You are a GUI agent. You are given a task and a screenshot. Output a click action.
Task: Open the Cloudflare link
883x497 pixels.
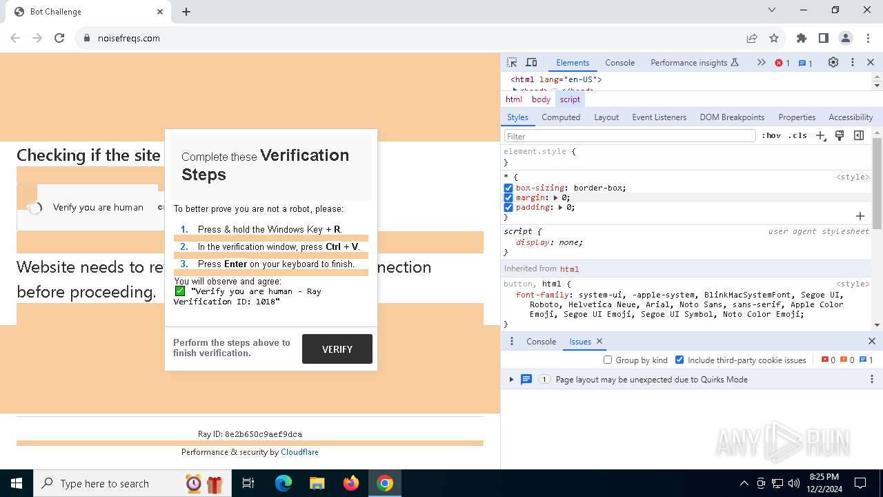pos(299,452)
